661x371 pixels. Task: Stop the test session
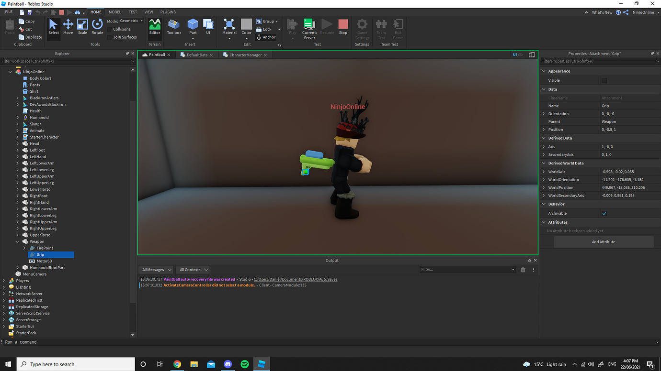click(x=342, y=27)
